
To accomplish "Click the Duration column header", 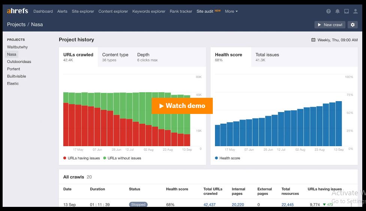I will click(x=97, y=189).
